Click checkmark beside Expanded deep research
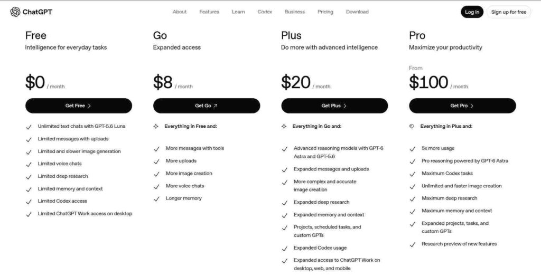The height and width of the screenshot is (276, 541). coord(285,203)
